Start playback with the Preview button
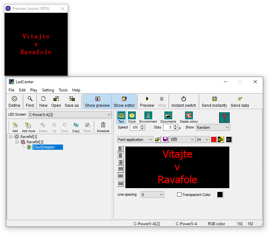270x234 pixels. 147,102
